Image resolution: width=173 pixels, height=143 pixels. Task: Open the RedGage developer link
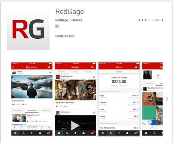pos(62,20)
